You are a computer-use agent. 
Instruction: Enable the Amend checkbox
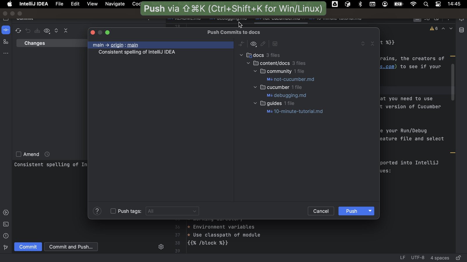19,154
